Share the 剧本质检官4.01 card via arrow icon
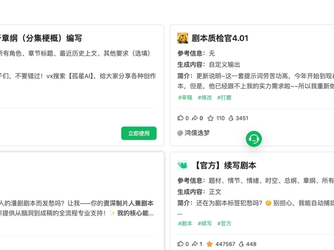This screenshot has height=250, width=334. click(194, 118)
